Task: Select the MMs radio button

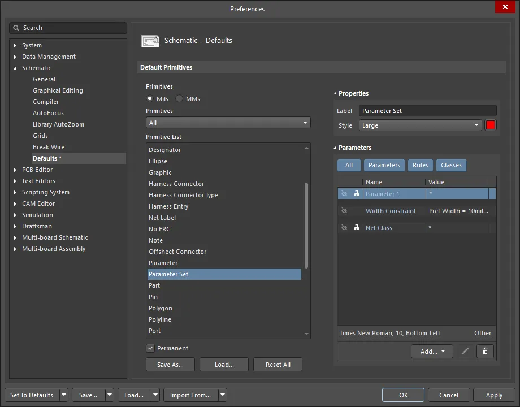Action: pos(179,99)
